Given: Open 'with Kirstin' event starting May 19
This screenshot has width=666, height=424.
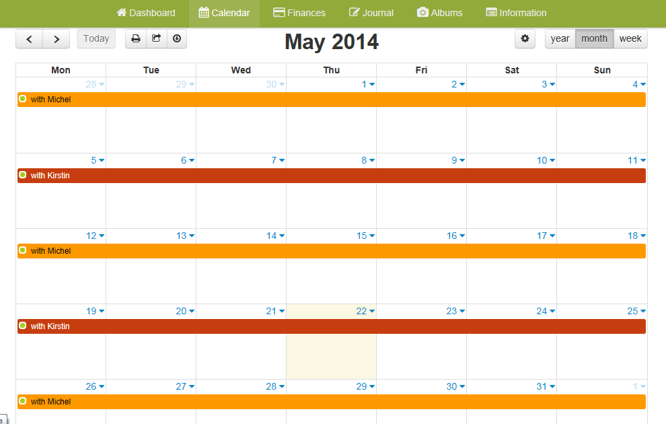Looking at the screenshot, I should point(331,326).
